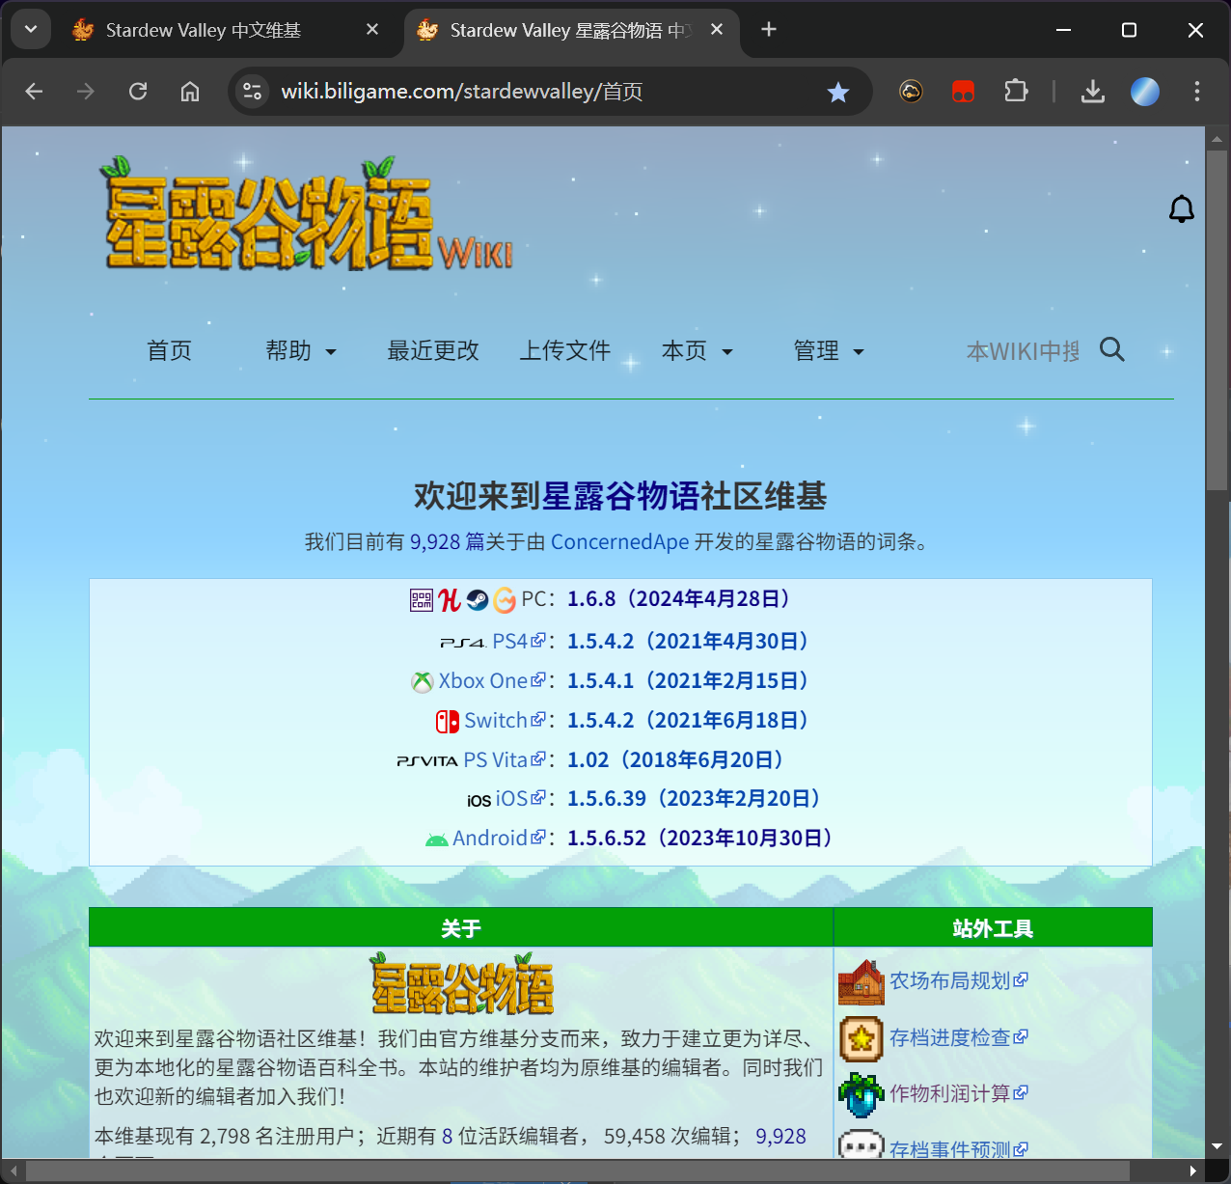Open the 上传文件 nav item
Viewport: 1231px width, 1184px height.
[565, 350]
